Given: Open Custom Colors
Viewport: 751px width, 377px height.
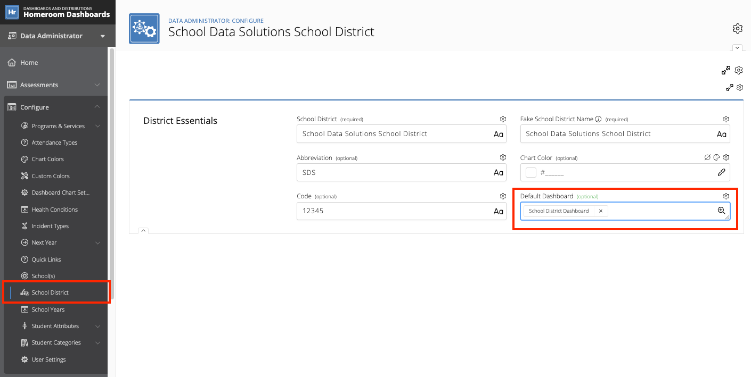Looking at the screenshot, I should click(x=51, y=176).
